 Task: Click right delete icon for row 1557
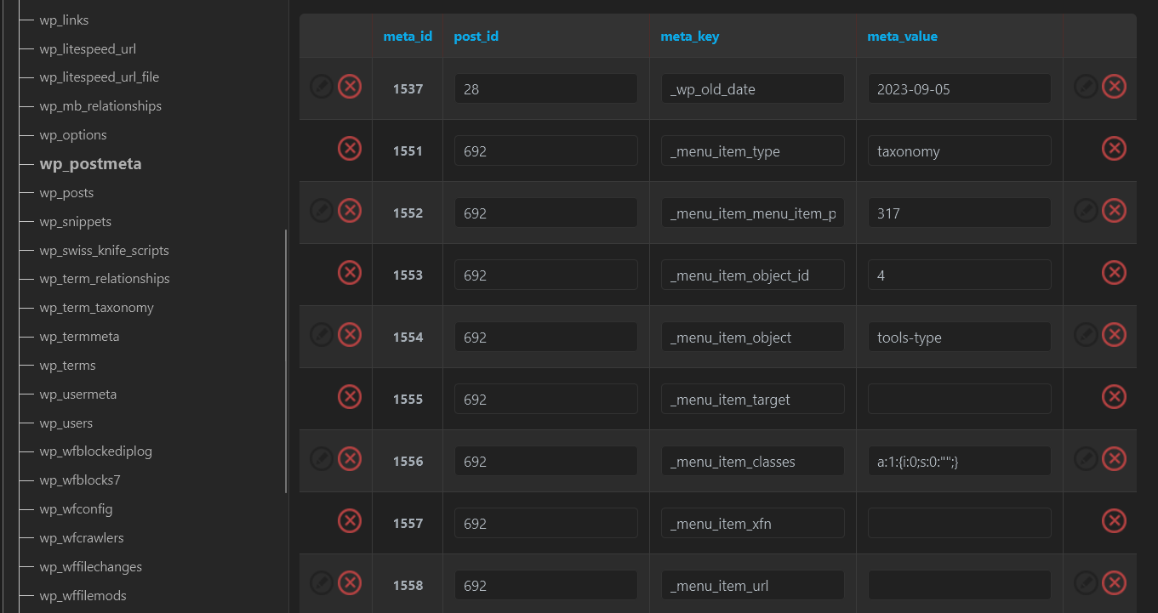pyautogui.click(x=1114, y=520)
